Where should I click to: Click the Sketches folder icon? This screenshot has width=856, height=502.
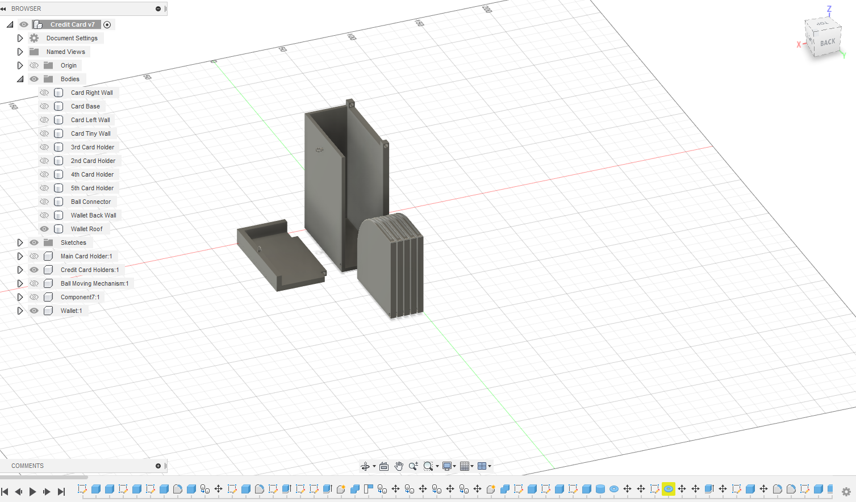[x=48, y=242]
